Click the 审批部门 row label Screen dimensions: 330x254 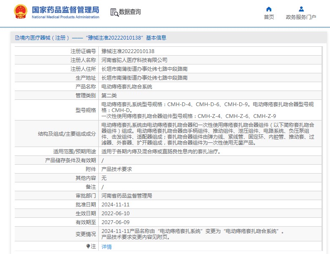pyautogui.click(x=86, y=195)
